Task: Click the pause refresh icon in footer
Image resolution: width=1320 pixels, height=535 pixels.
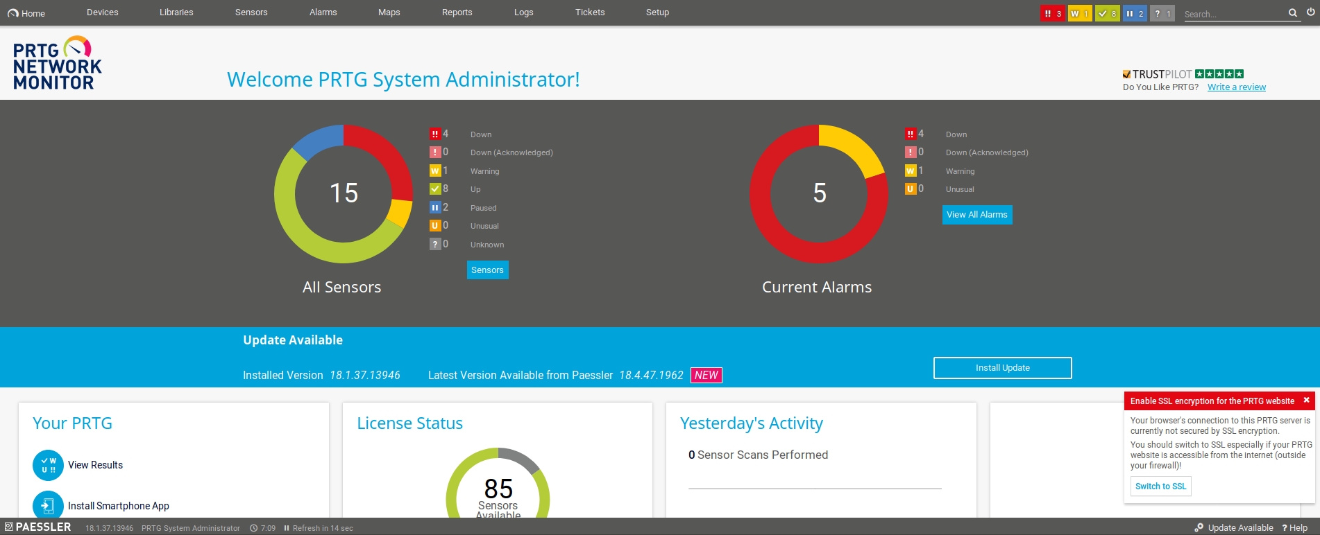Action: tap(287, 528)
